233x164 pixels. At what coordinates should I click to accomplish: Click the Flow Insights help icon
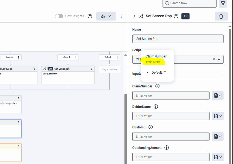click(90, 16)
